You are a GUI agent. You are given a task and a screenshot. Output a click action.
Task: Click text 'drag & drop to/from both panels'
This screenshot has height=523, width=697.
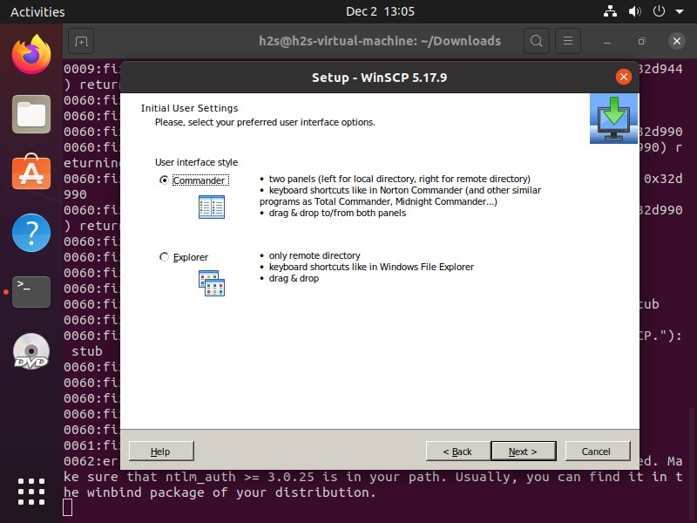coord(337,213)
